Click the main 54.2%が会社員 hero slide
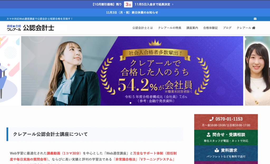Viewport: 270px width, 164px height. 132,71
